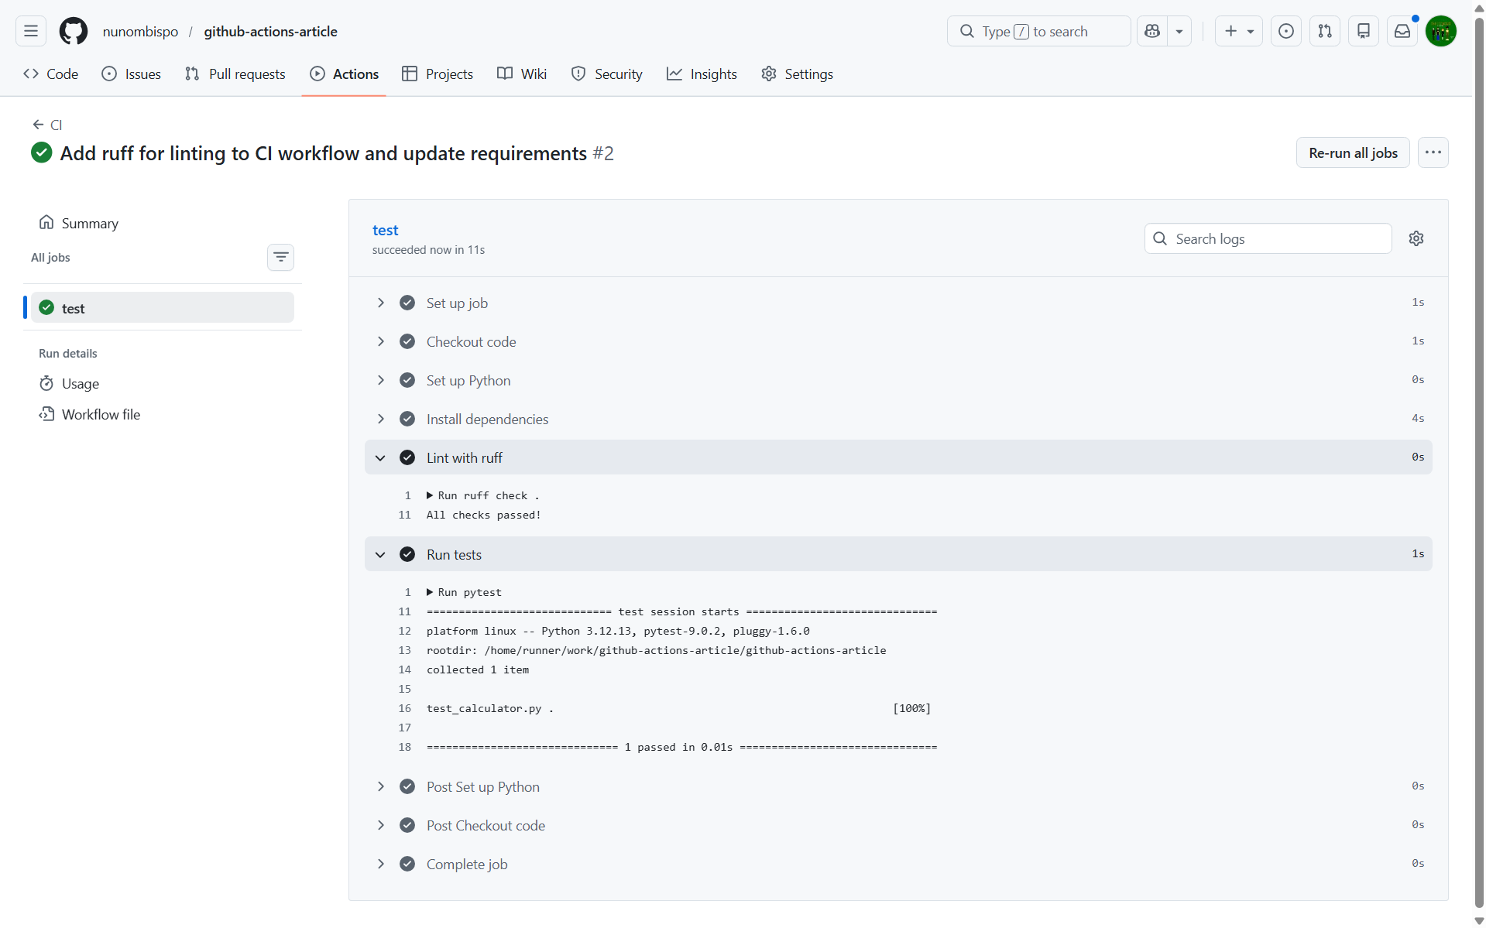Expand the Set up job step

pos(380,303)
